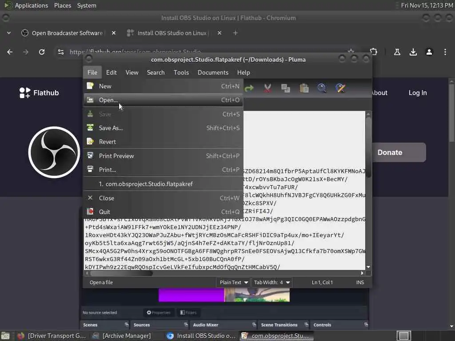The height and width of the screenshot is (341, 455).
Task: Click the site information icon in address bar
Action: [x=60, y=52]
